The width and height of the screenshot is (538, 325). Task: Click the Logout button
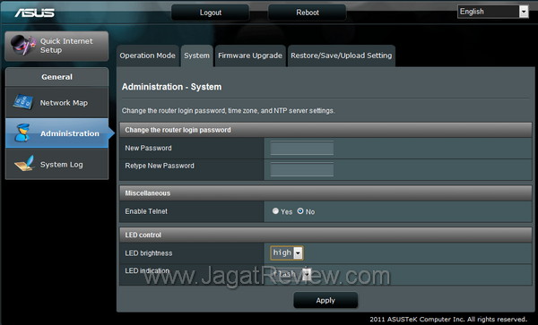pyautogui.click(x=211, y=13)
